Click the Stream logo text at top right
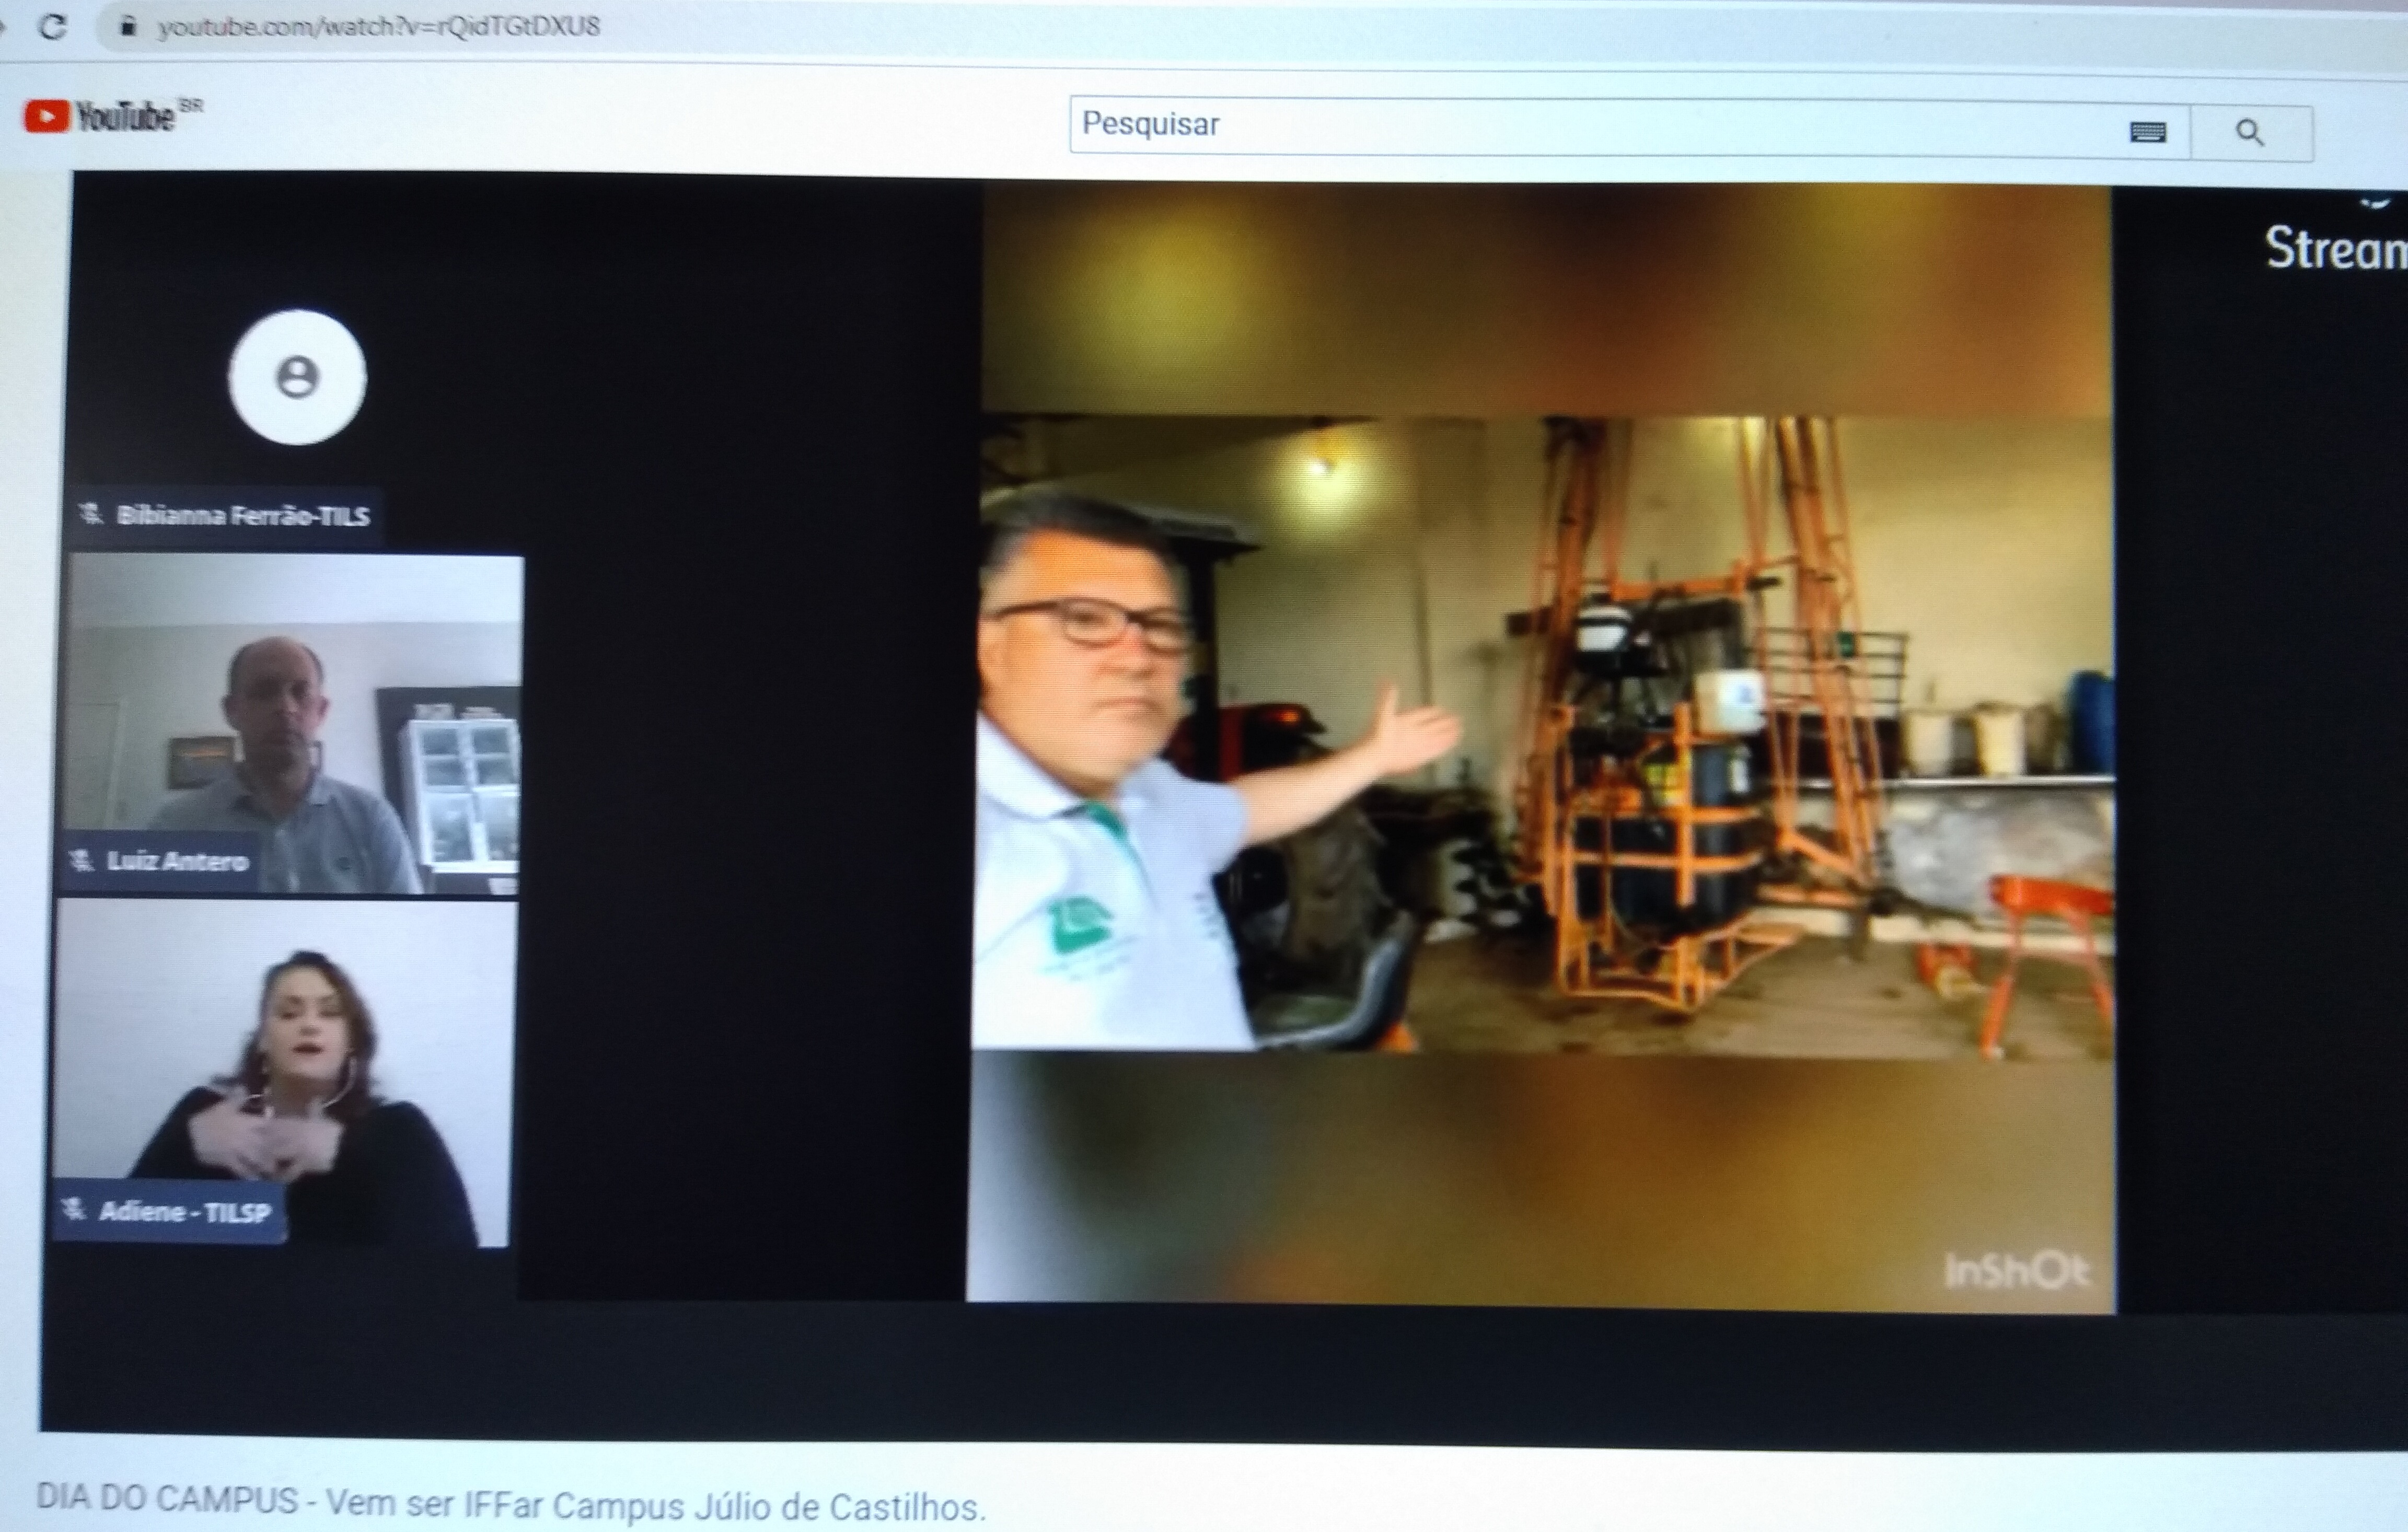The image size is (2408, 1532). click(x=2335, y=248)
